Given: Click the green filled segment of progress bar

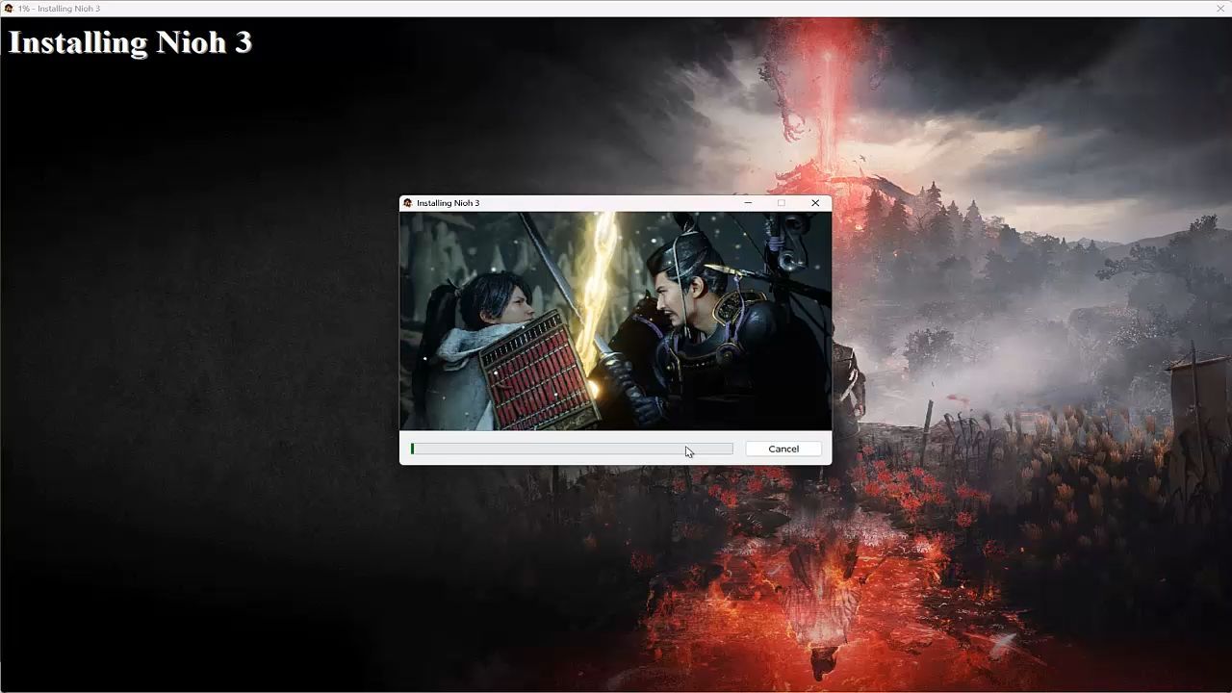Looking at the screenshot, I should (x=413, y=449).
